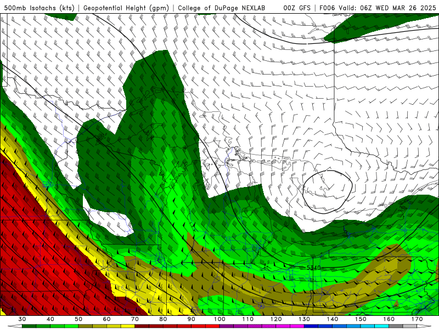Click the legend label "90"
This screenshot has width=439, height=329.
click(192, 319)
